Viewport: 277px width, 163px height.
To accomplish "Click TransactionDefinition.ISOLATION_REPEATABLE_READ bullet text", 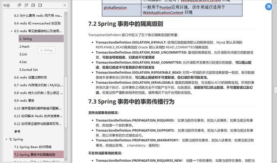I will [138, 72].
